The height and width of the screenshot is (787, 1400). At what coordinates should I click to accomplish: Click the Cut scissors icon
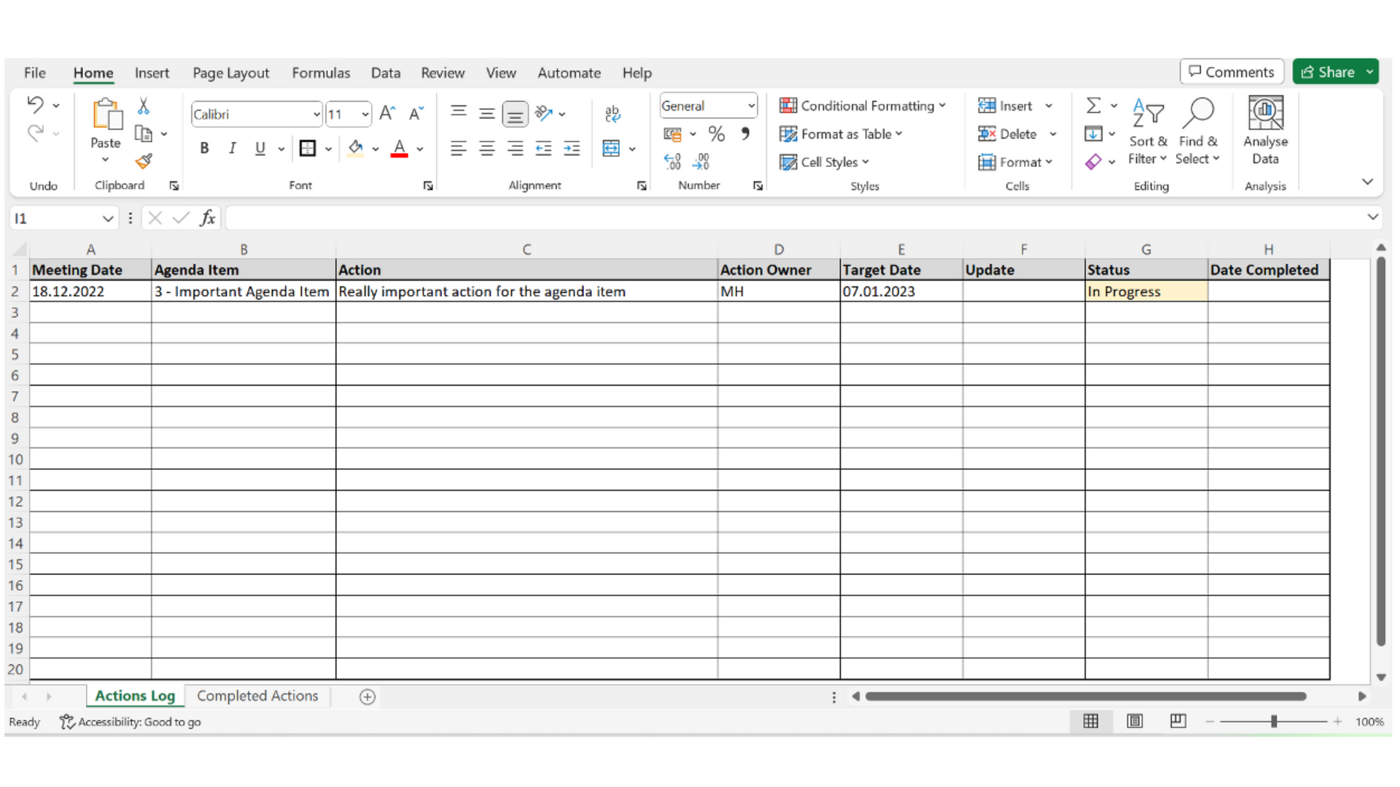(144, 106)
